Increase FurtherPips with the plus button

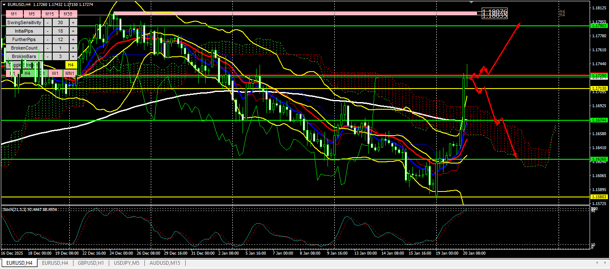tap(73, 39)
